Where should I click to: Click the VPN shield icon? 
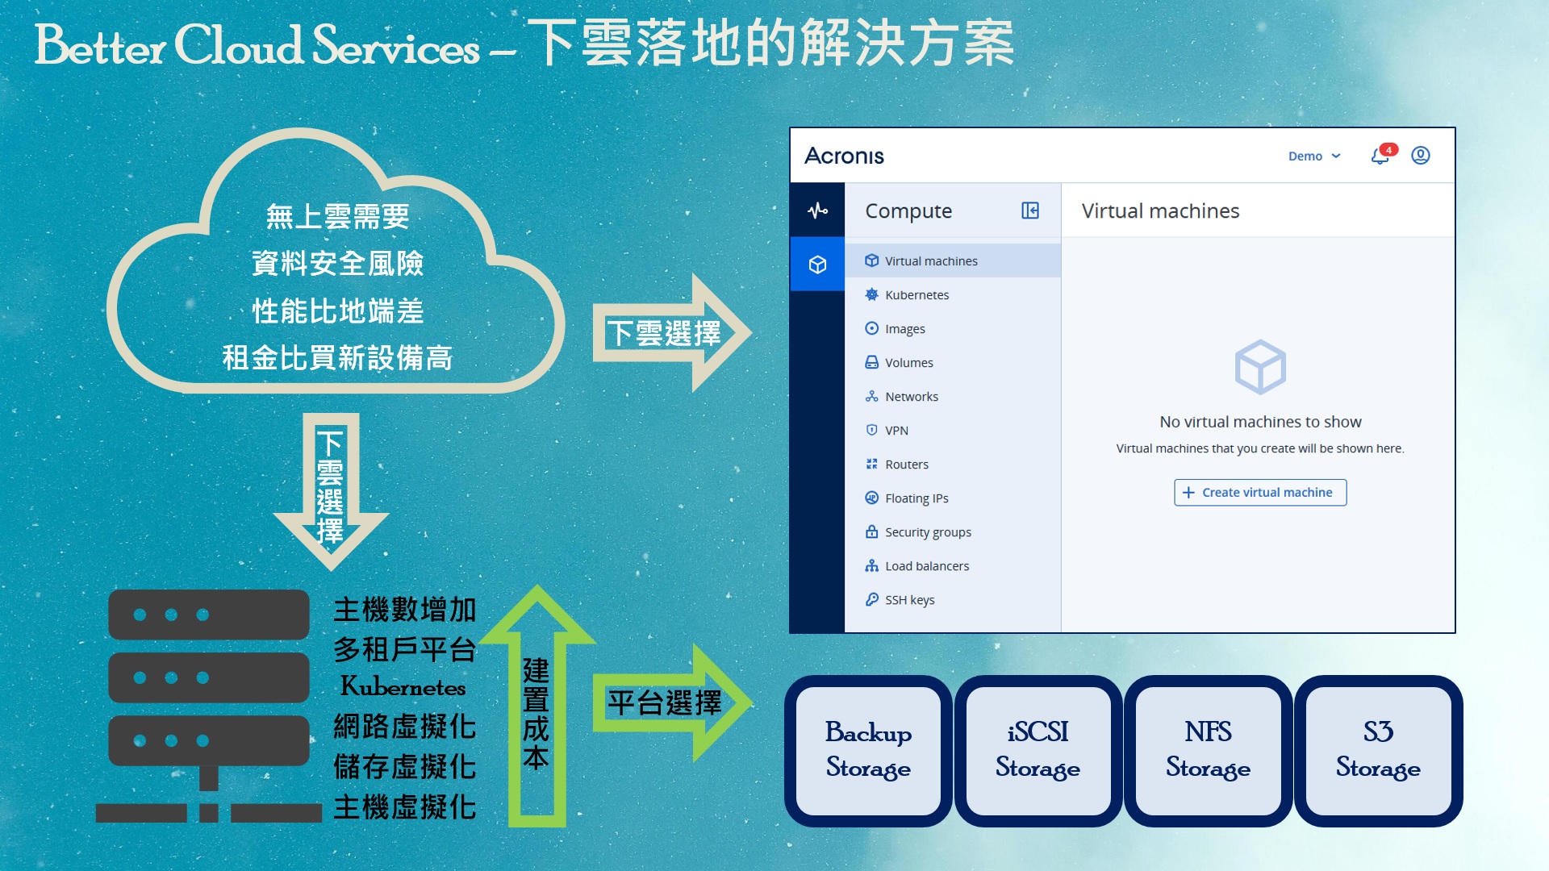tap(871, 430)
